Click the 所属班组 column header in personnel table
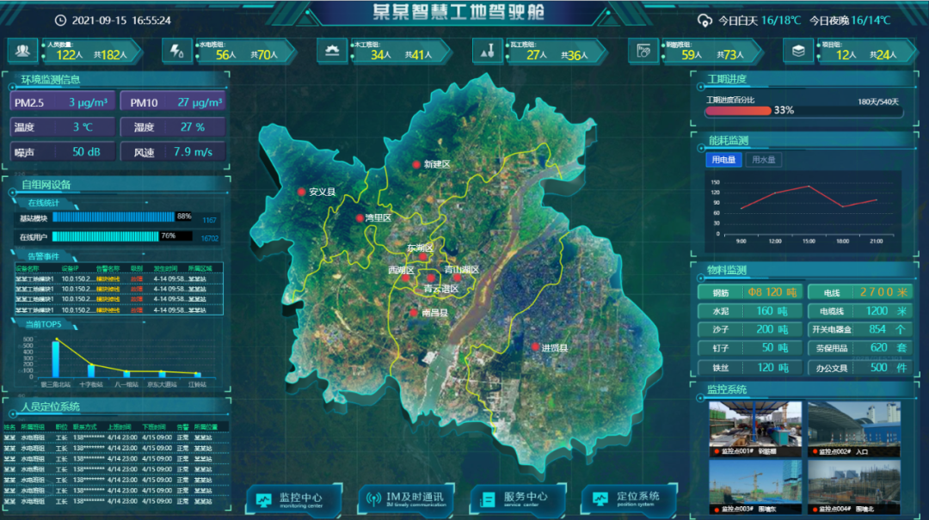 pyautogui.click(x=33, y=427)
